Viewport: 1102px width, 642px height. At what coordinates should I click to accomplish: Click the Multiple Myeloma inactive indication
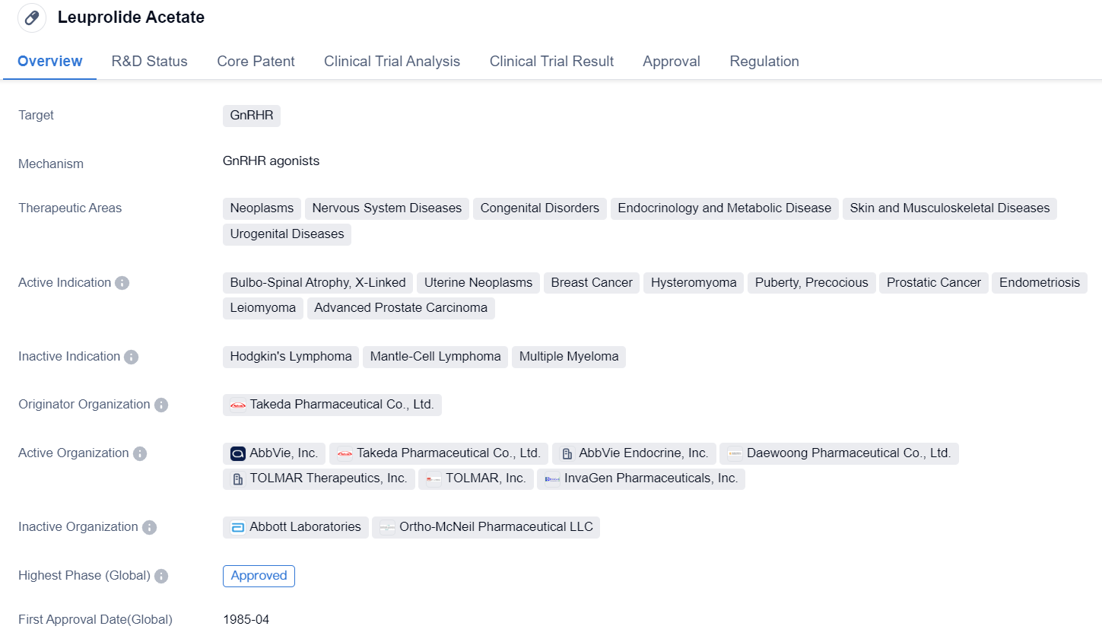(x=568, y=357)
